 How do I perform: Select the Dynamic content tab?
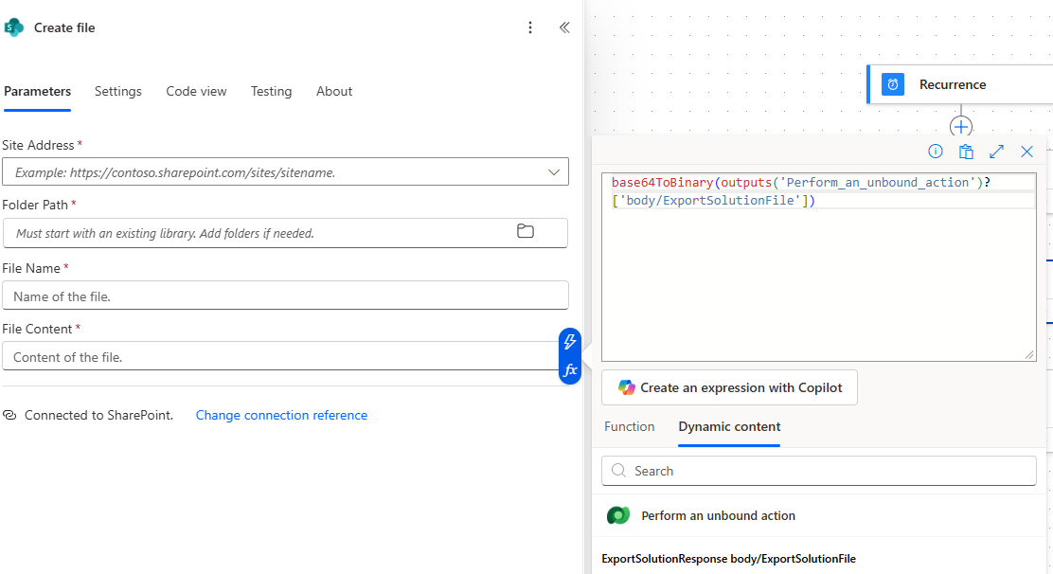pos(729,427)
